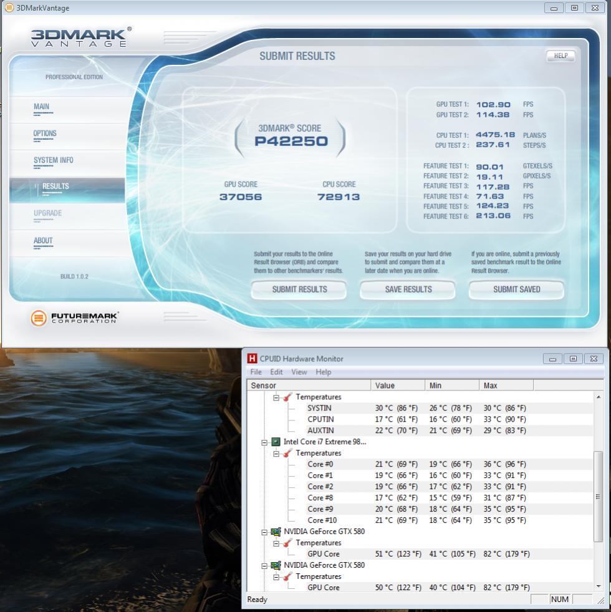
Task: Maximize the CPUID Hardware Monitor window
Action: click(573, 359)
